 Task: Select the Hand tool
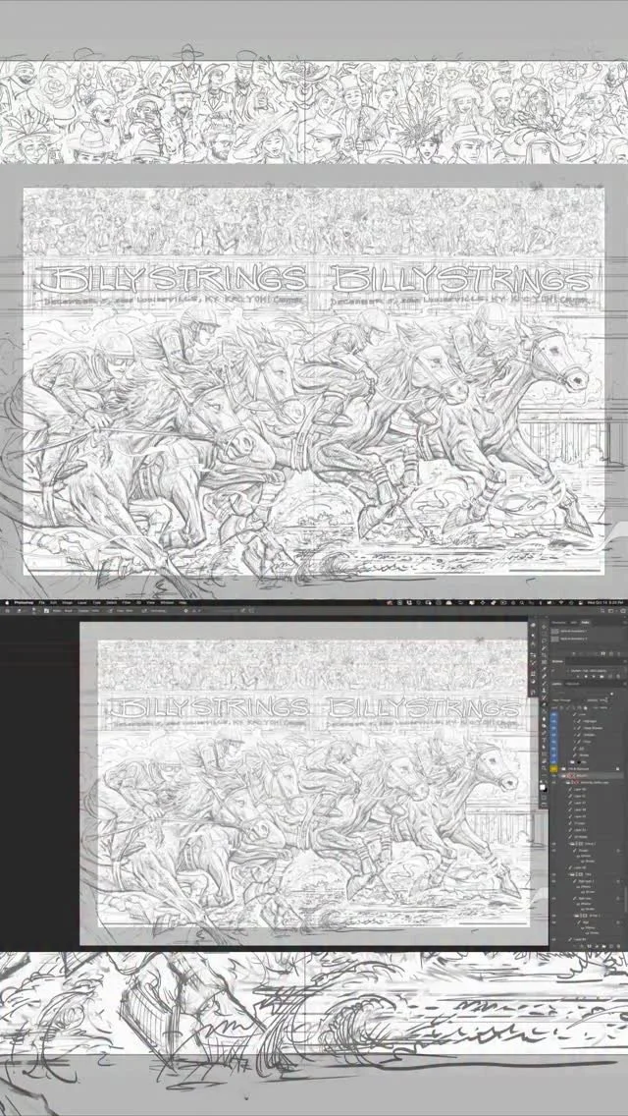[544, 761]
